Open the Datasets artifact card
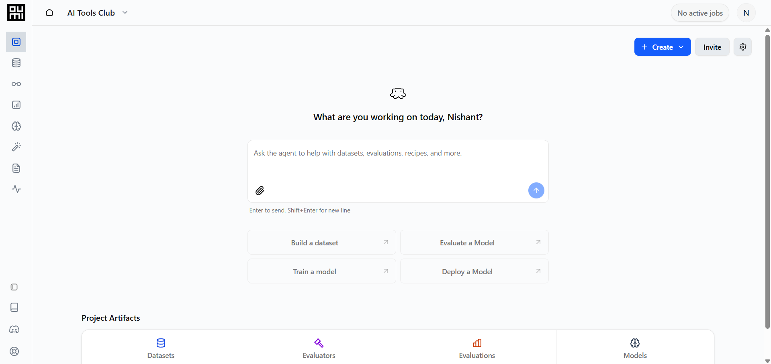This screenshot has width=771, height=364. [x=160, y=348]
